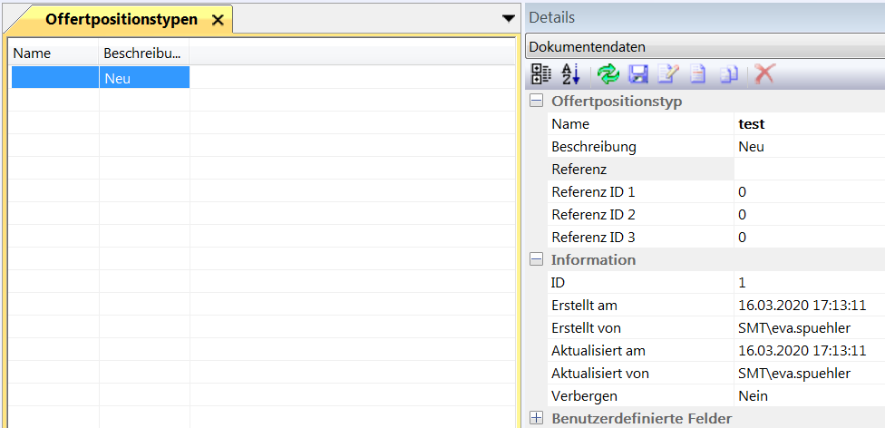Image resolution: width=885 pixels, height=428 pixels.
Task: Sort by the Name column header
Action: point(53,53)
